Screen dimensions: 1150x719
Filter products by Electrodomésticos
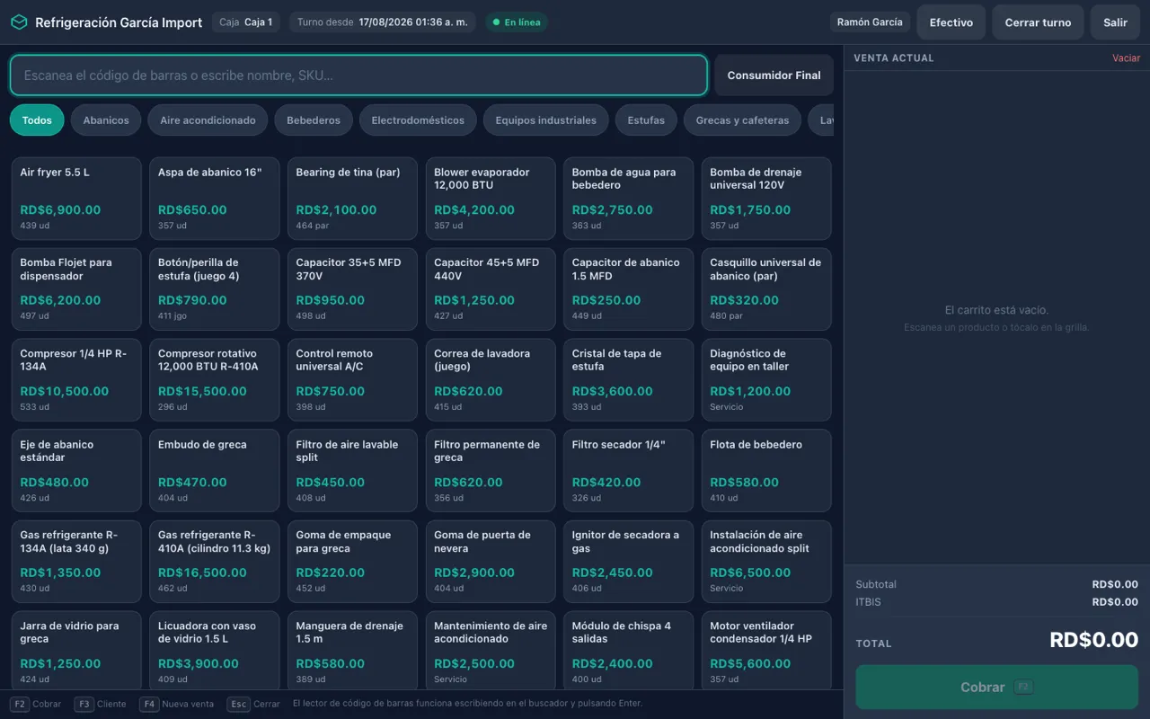coord(418,120)
